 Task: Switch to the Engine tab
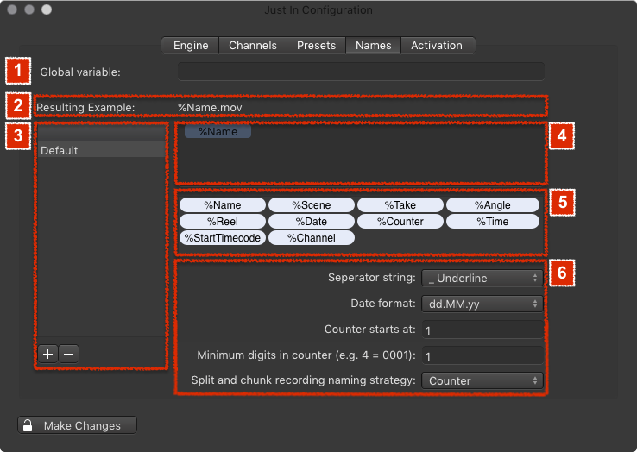pos(191,45)
